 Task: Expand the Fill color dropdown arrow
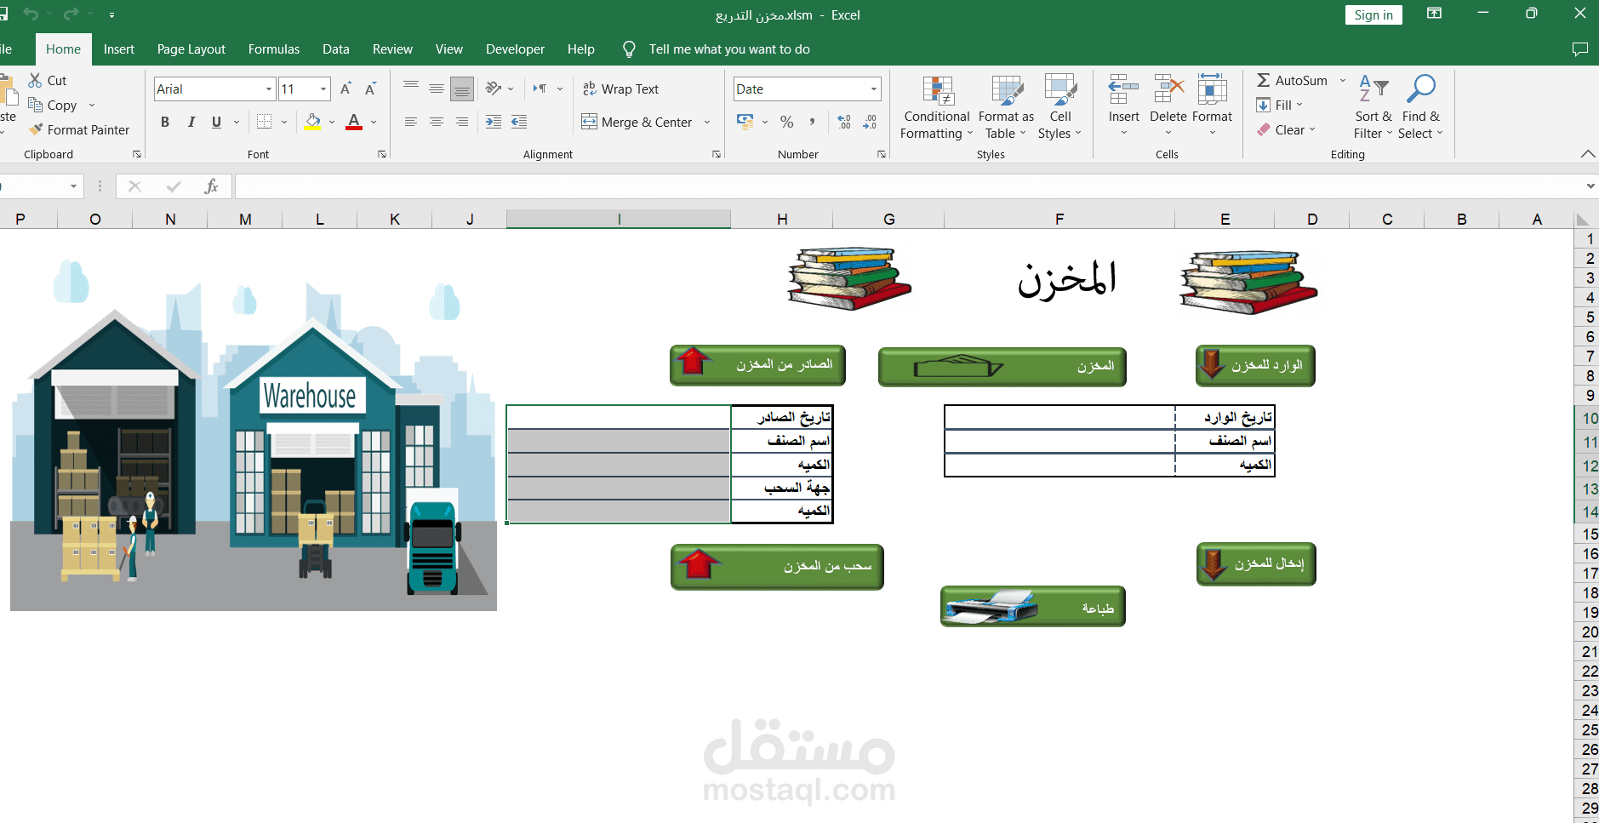point(332,122)
